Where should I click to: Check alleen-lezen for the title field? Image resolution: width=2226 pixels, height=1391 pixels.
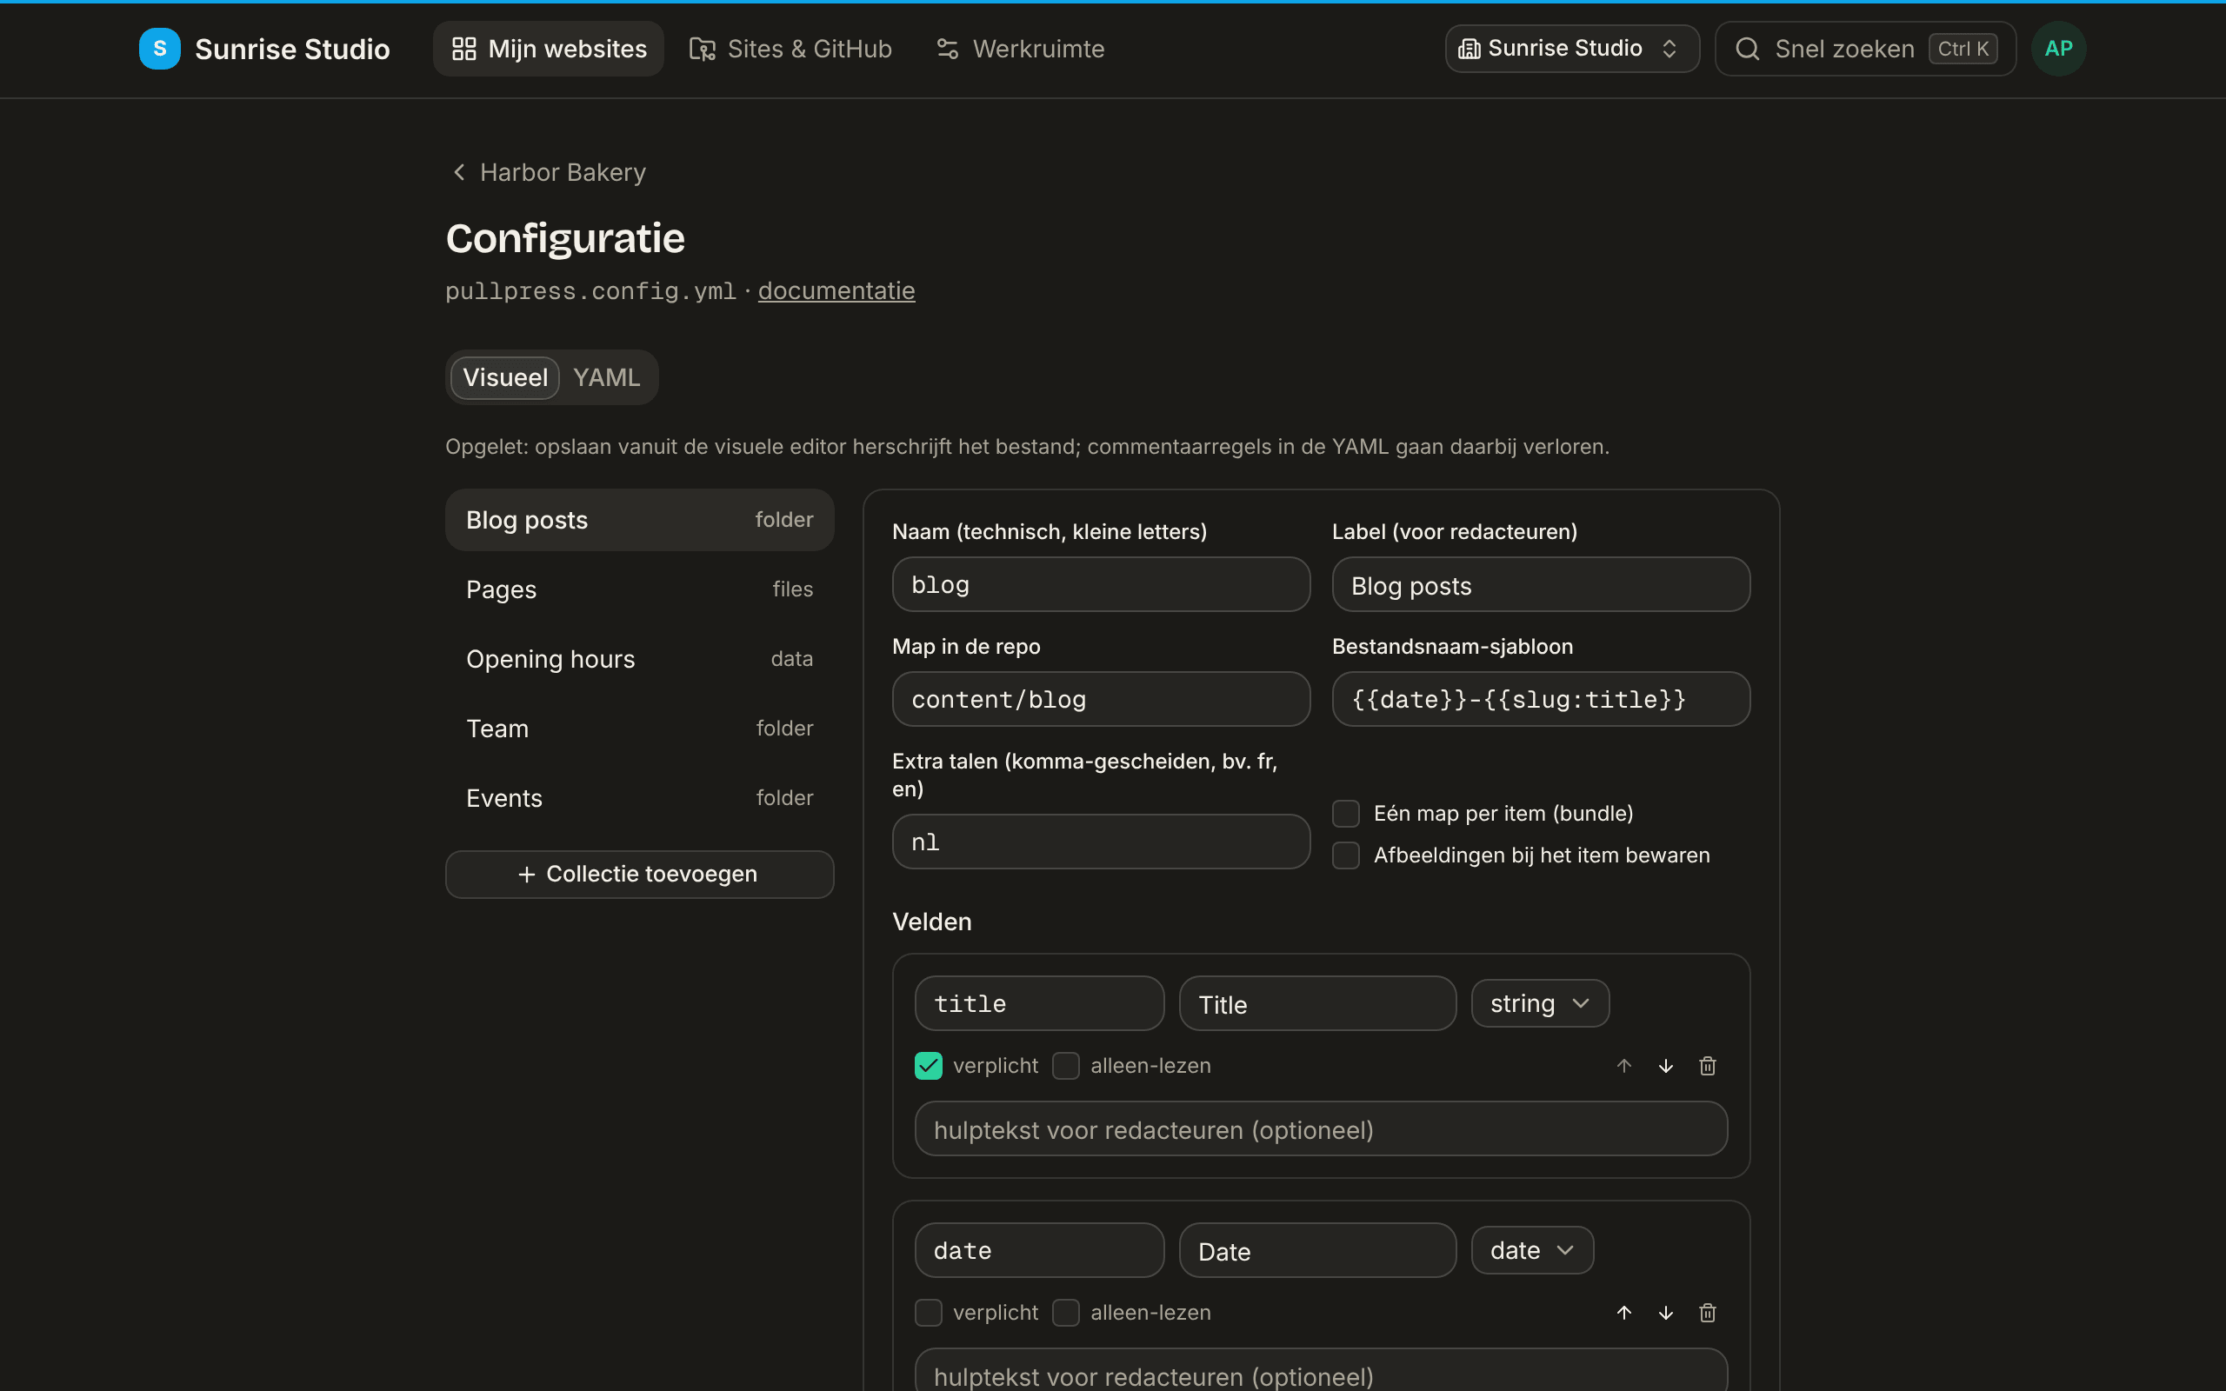[x=1065, y=1065]
